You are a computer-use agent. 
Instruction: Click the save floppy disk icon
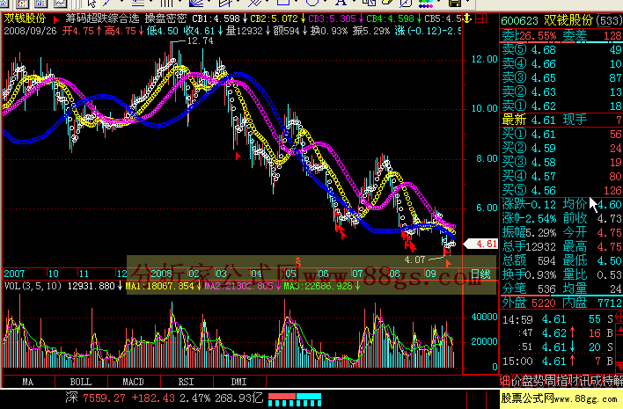(455, 4)
